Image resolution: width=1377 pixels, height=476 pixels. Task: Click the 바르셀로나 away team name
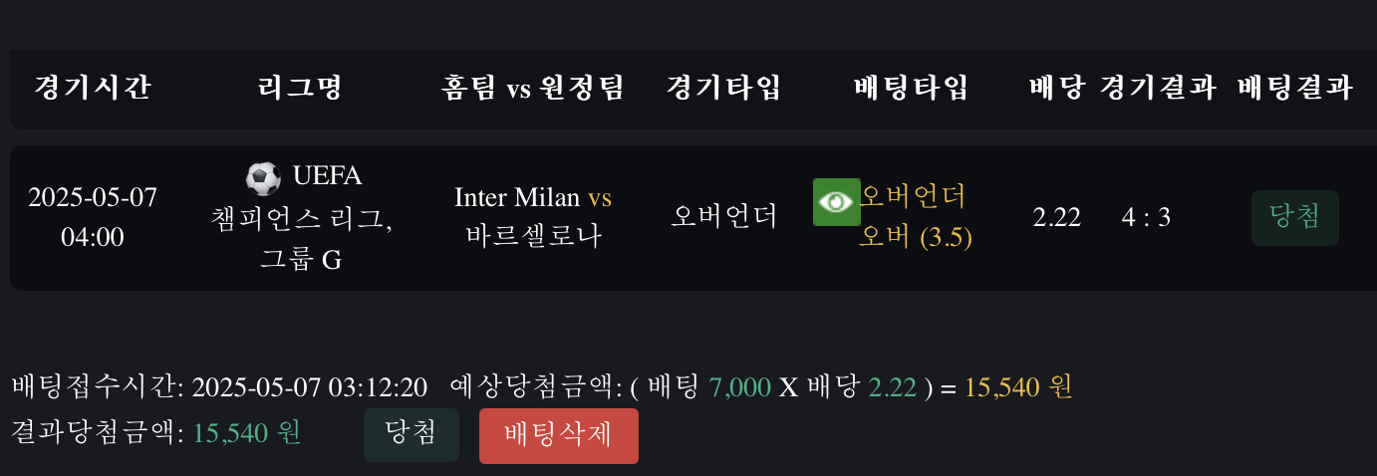click(533, 237)
